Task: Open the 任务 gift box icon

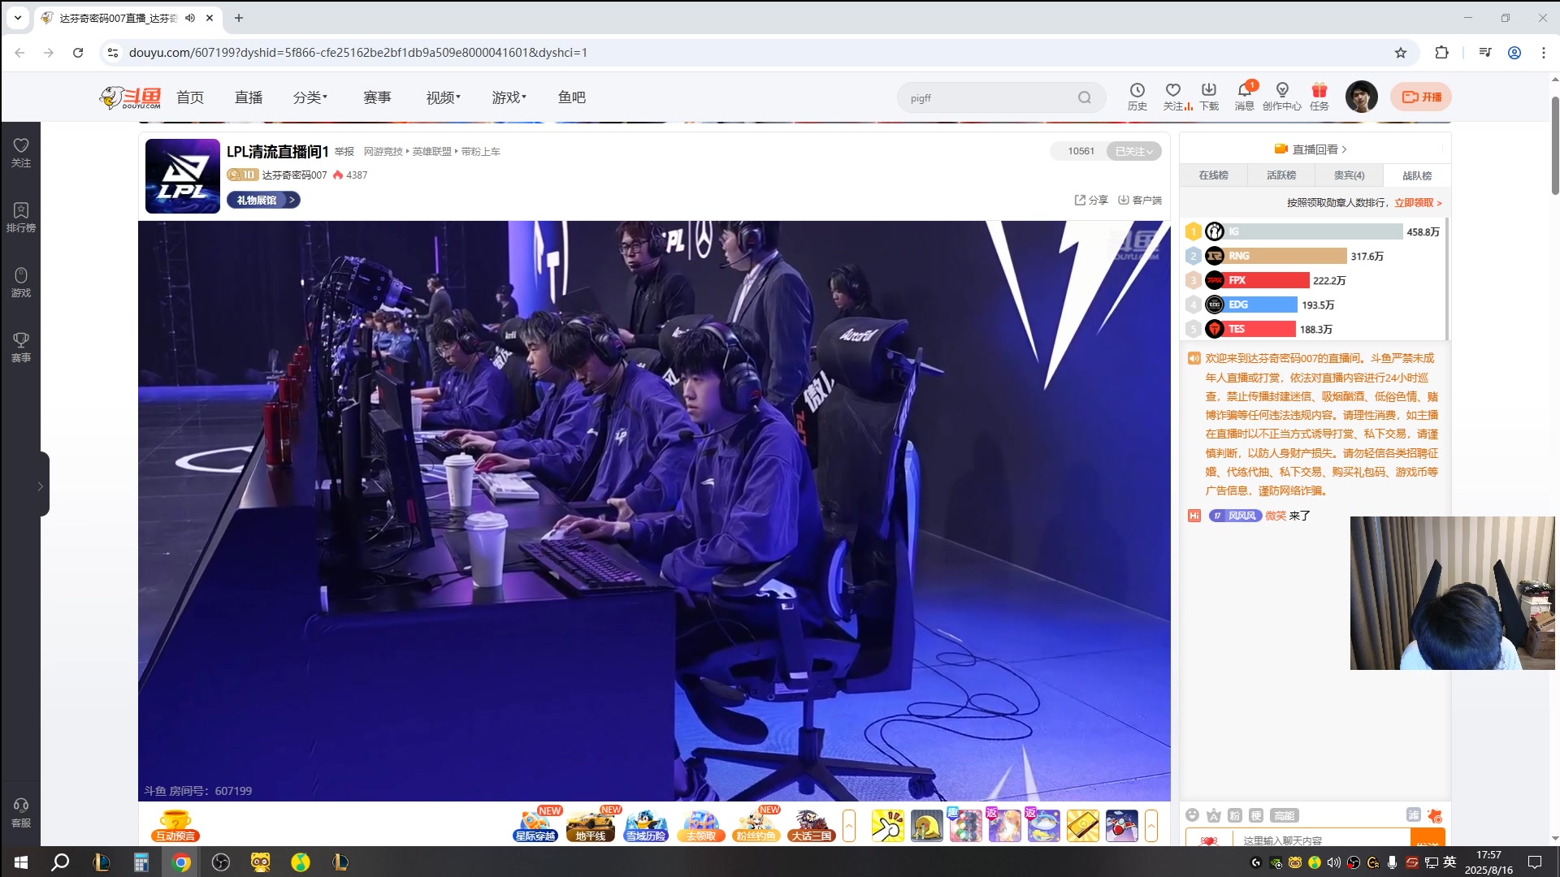Action: click(x=1319, y=97)
